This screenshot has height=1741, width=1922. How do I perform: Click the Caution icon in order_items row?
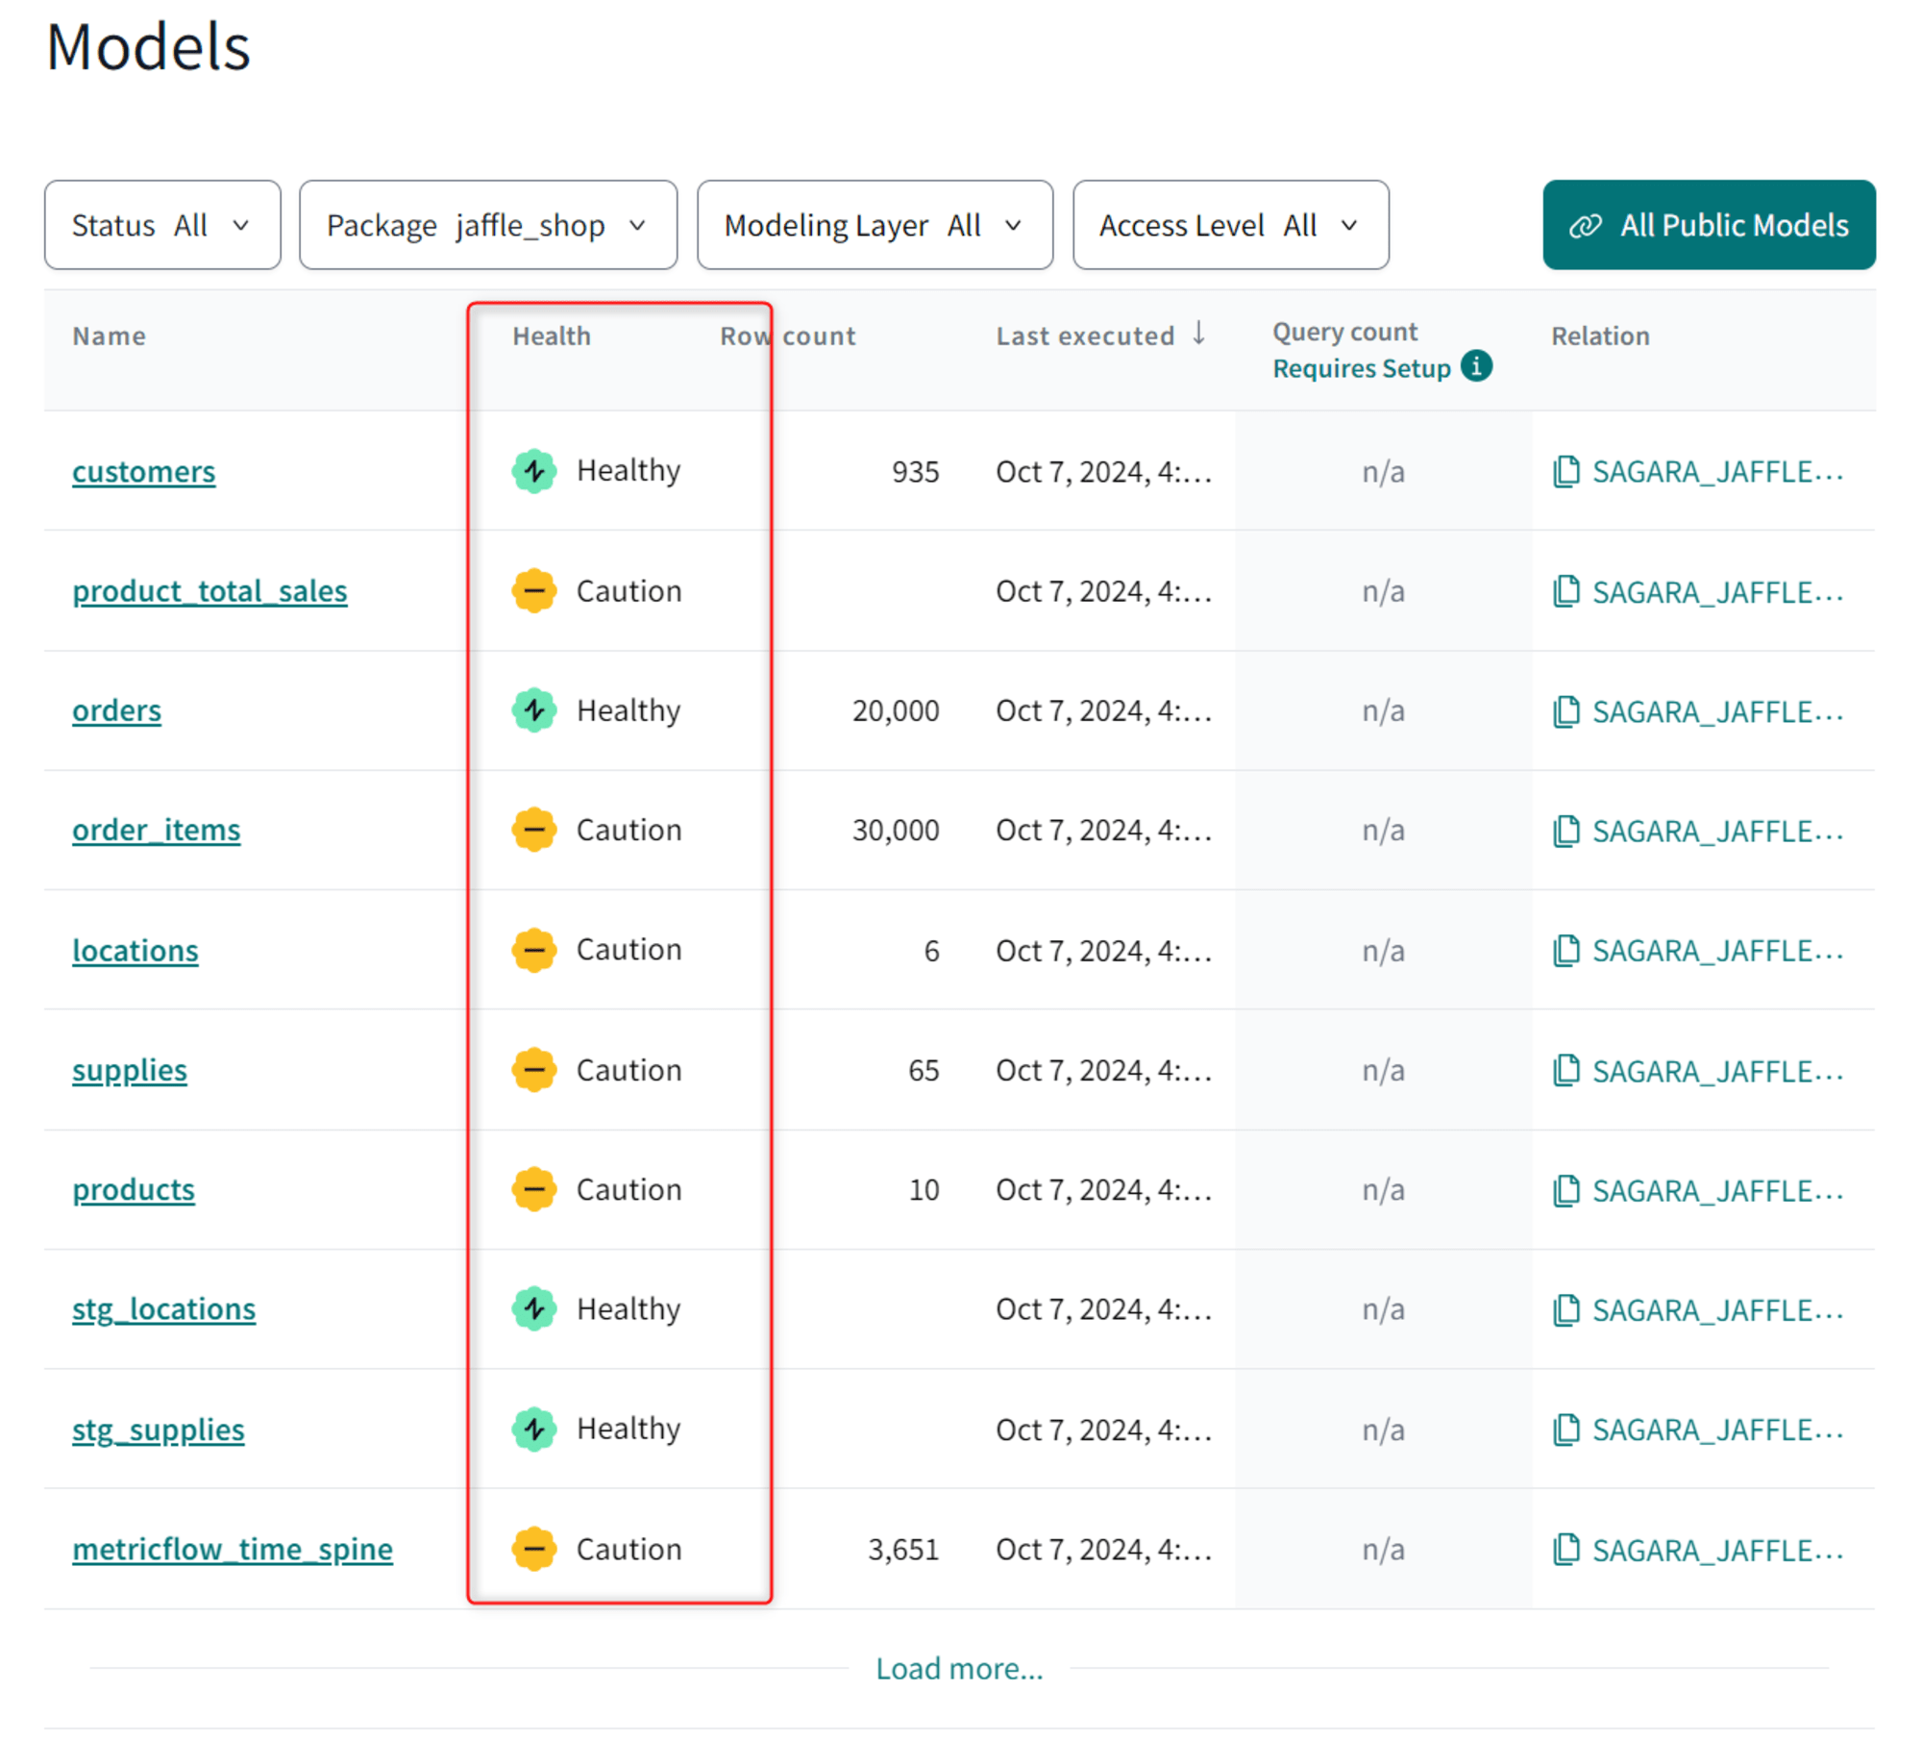(534, 830)
